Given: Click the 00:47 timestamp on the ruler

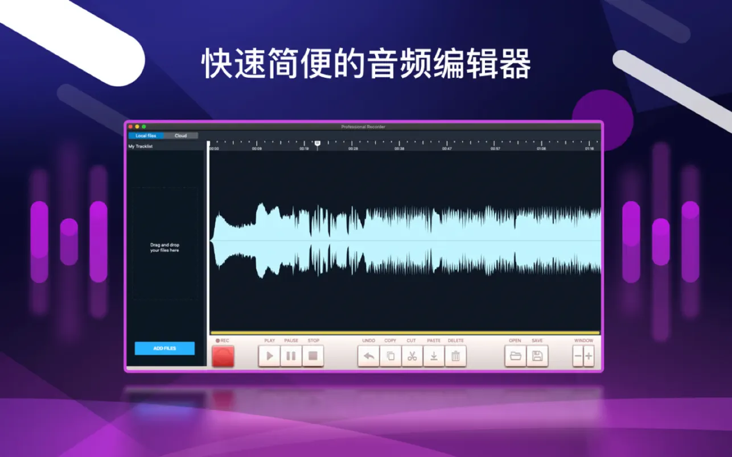Looking at the screenshot, I should click(447, 149).
